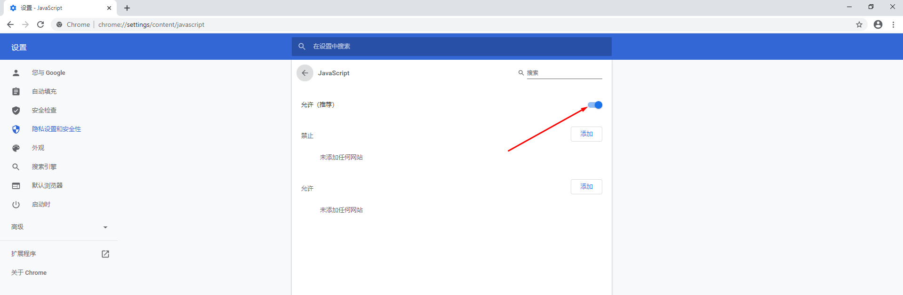Click the external link icon beside 扩展程序

click(105, 254)
